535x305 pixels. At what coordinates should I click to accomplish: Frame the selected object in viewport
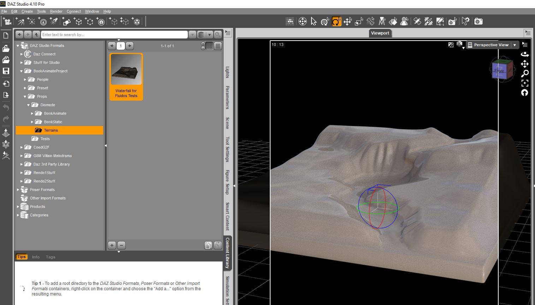pyautogui.click(x=525, y=83)
